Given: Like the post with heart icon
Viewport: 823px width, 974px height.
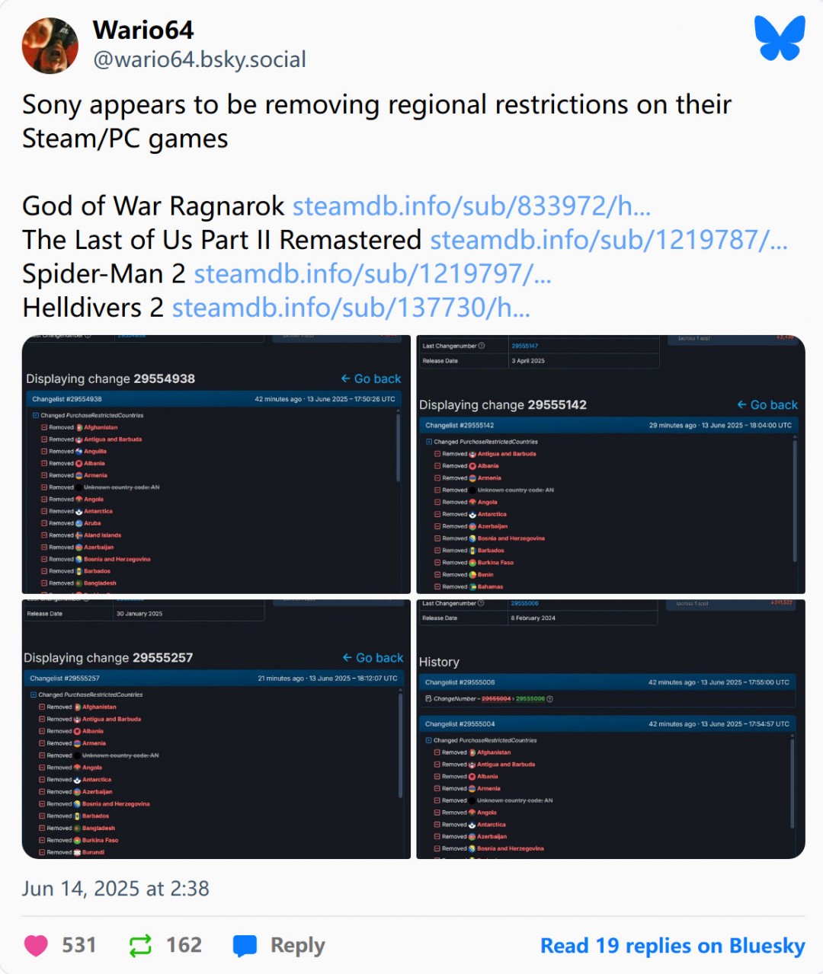Looking at the screenshot, I should 36,946.
